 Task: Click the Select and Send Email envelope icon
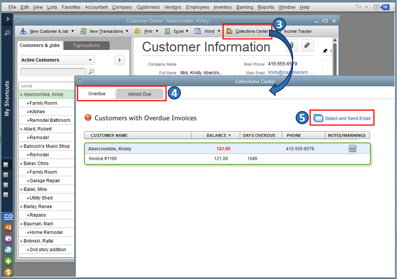coord(318,118)
